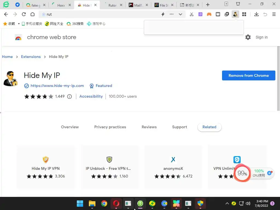Open clock showing 3:40 PM
This screenshot has height=210, width=280.
click(261, 203)
